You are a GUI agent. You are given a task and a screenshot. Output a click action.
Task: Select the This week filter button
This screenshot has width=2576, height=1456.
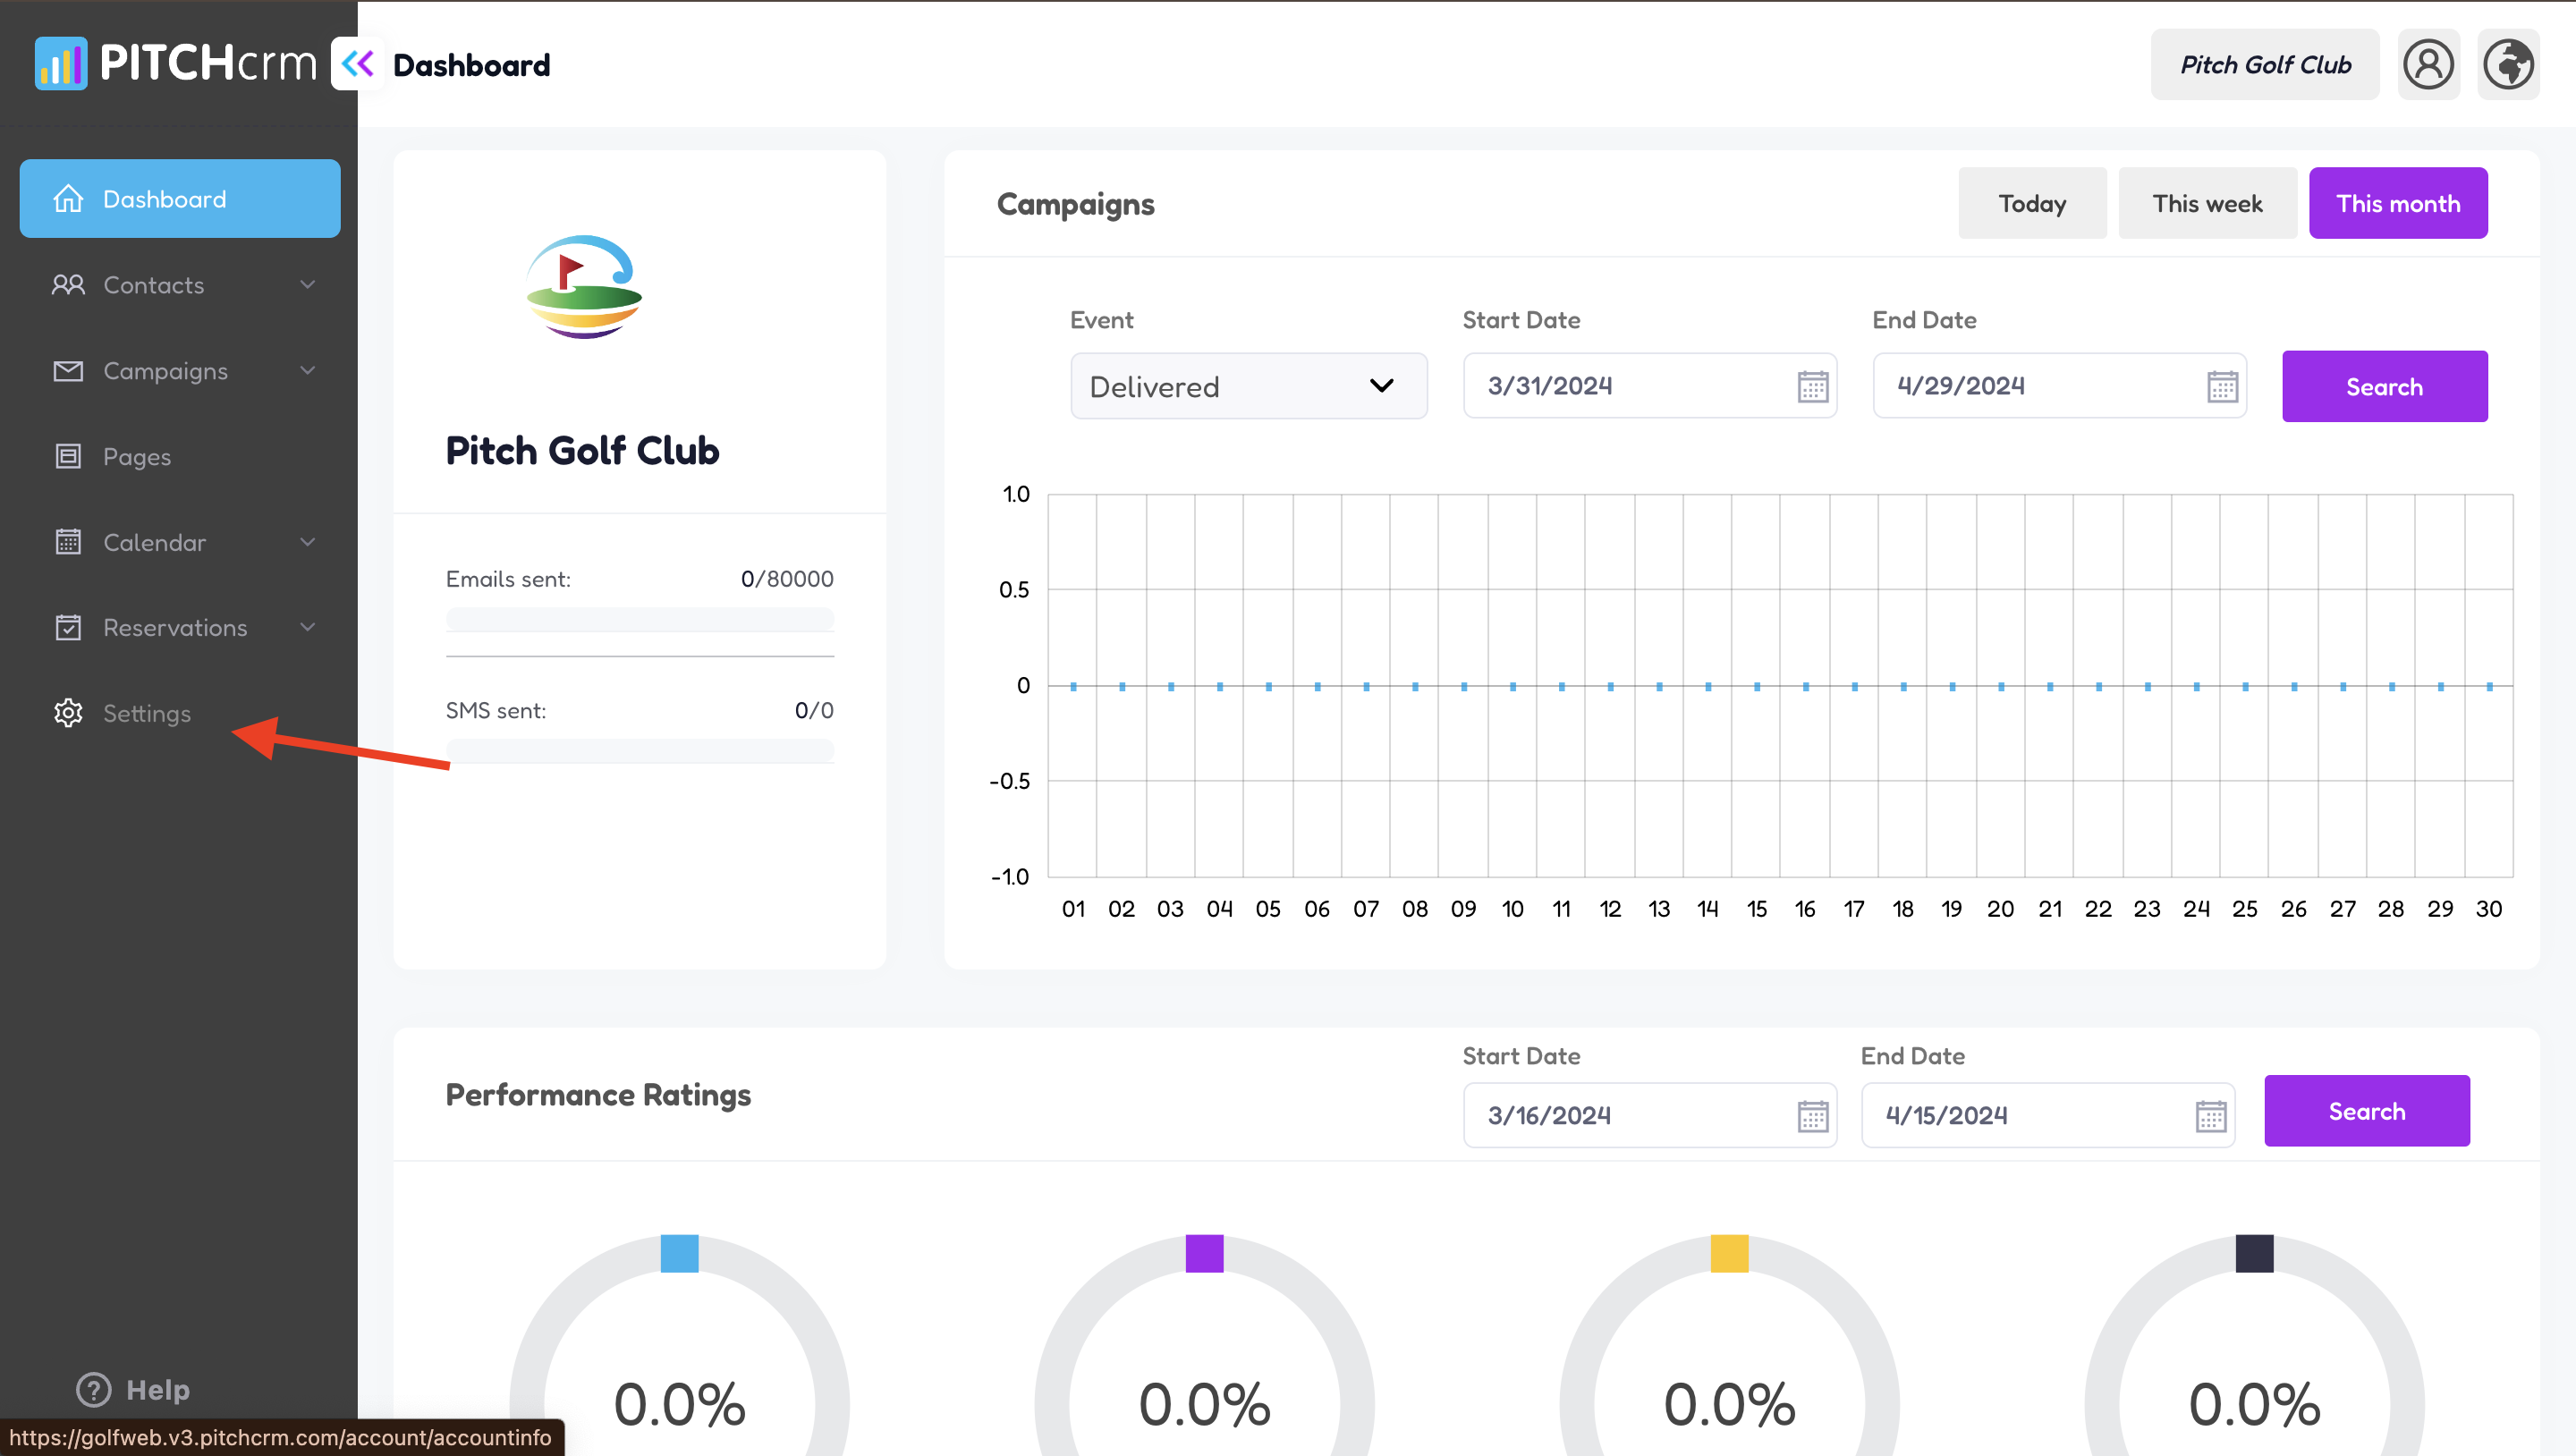(2207, 203)
